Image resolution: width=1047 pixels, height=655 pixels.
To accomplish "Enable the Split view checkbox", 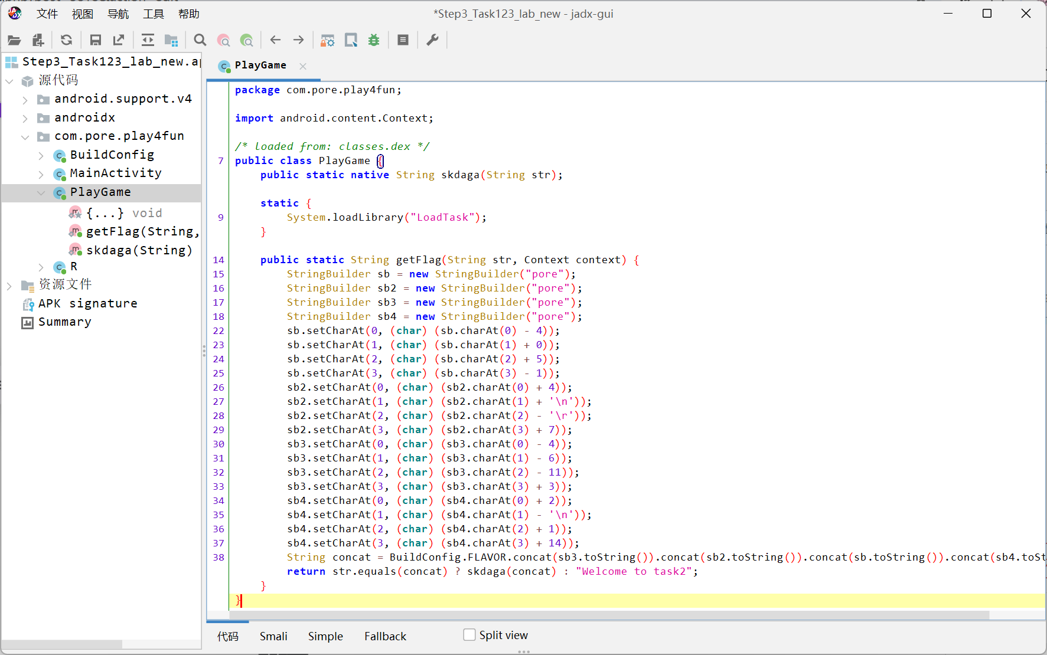I will tap(469, 635).
